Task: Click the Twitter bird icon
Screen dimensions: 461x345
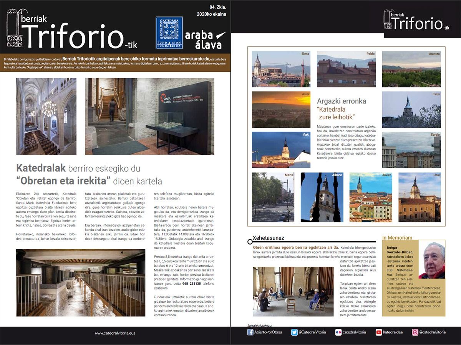Action: [x=294, y=332]
